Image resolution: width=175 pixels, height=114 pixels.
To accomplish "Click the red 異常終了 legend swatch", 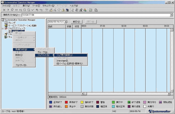I will (66, 102).
